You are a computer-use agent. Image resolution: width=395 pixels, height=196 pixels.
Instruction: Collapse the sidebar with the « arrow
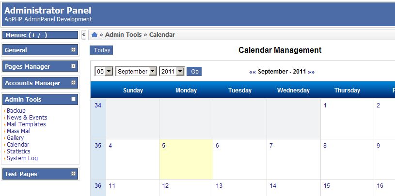click(84, 35)
